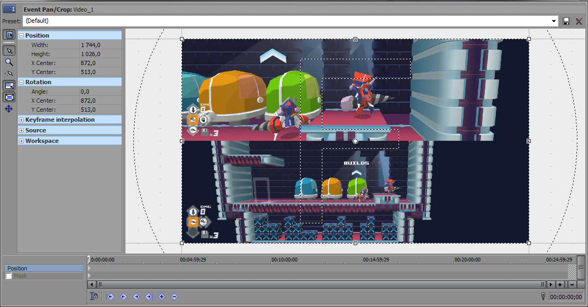Click the Angle keyframe dot toggle
The height and width of the screenshot is (307, 588).
pos(28,92)
